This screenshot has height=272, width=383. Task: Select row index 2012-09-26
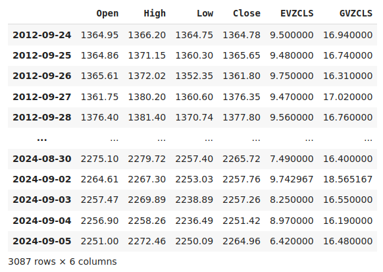point(42,76)
